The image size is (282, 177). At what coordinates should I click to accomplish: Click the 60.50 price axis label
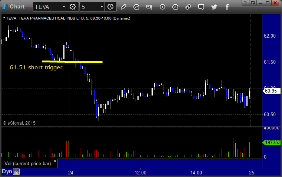[270, 115]
